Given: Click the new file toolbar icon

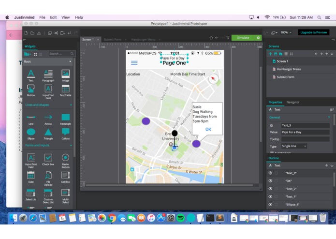Looking at the screenshot, I should tap(26, 33).
